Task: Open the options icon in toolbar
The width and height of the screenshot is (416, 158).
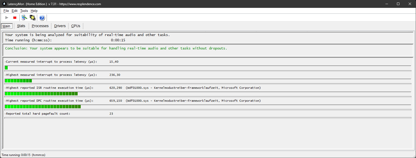Action: pyautogui.click(x=24, y=18)
